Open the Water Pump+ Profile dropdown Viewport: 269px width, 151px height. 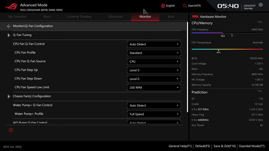click(x=154, y=114)
